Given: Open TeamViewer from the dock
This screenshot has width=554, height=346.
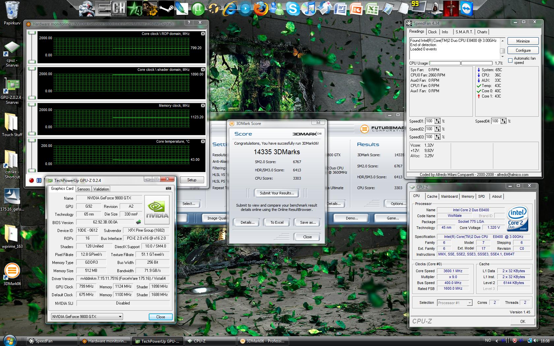Looking at the screenshot, I should click(467, 9).
